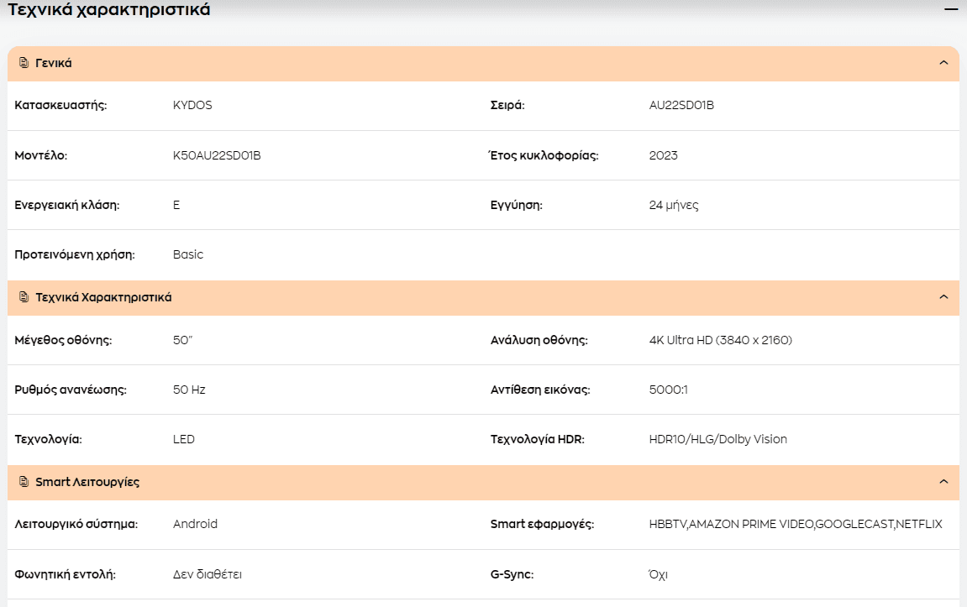Click the 50 Hz refresh rate value
The image size is (967, 607).
189,390
